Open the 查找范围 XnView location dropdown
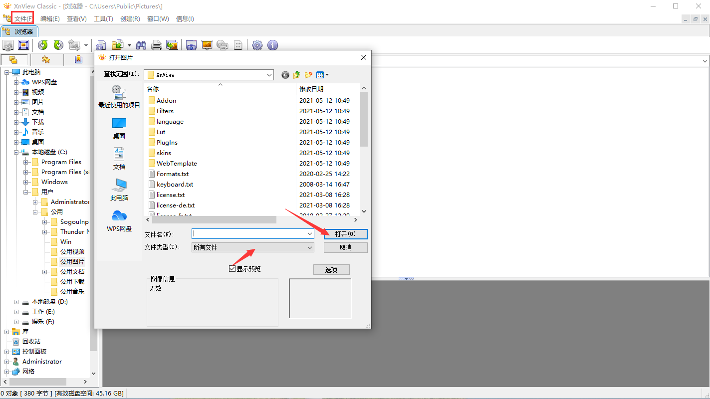 tap(269, 75)
